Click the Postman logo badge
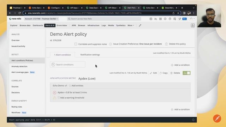Screen dimensions: 226x127 pos(217,119)
